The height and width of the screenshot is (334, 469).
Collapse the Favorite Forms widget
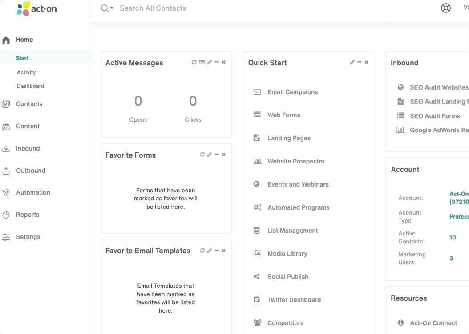[217, 154]
